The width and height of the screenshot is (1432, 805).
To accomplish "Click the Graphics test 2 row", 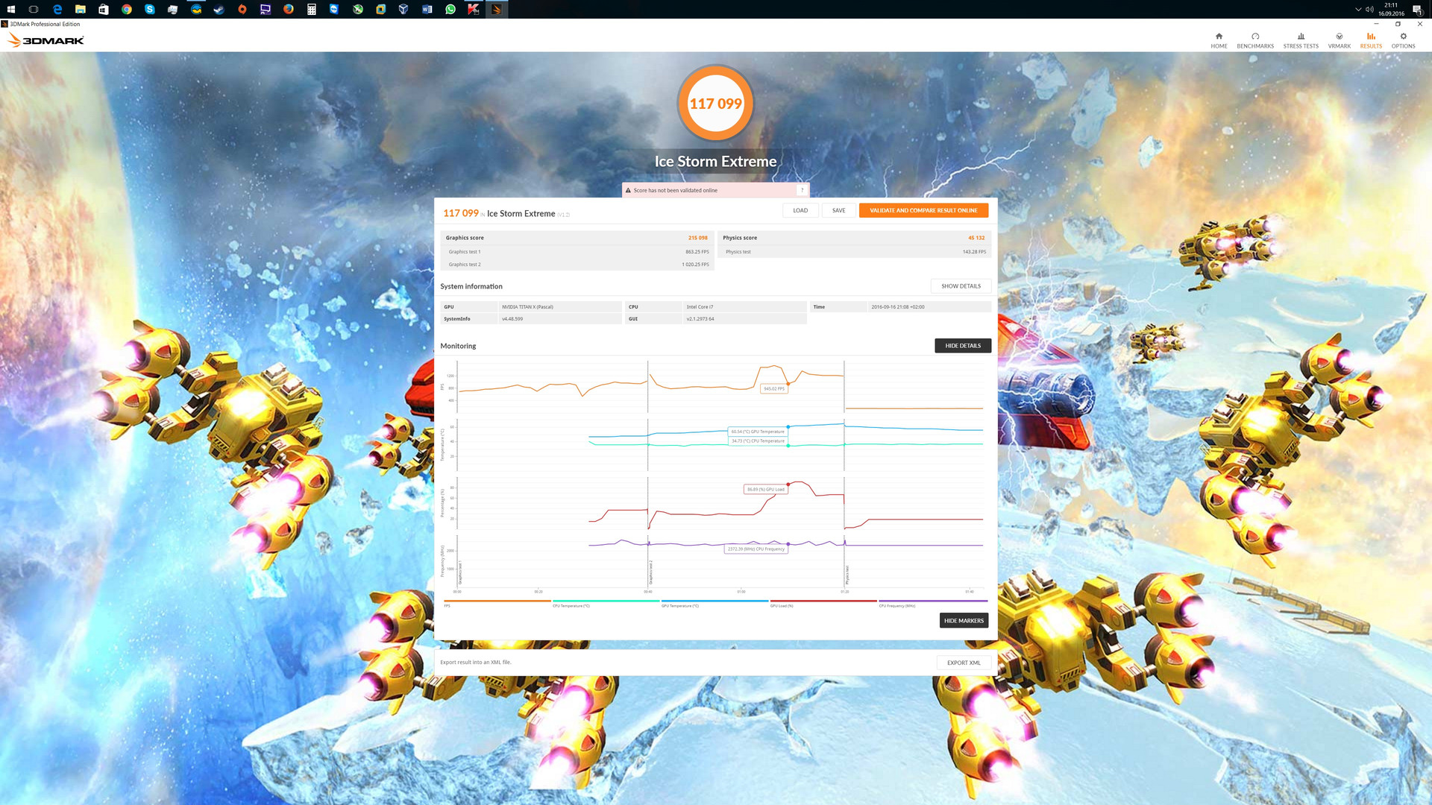I will point(578,265).
